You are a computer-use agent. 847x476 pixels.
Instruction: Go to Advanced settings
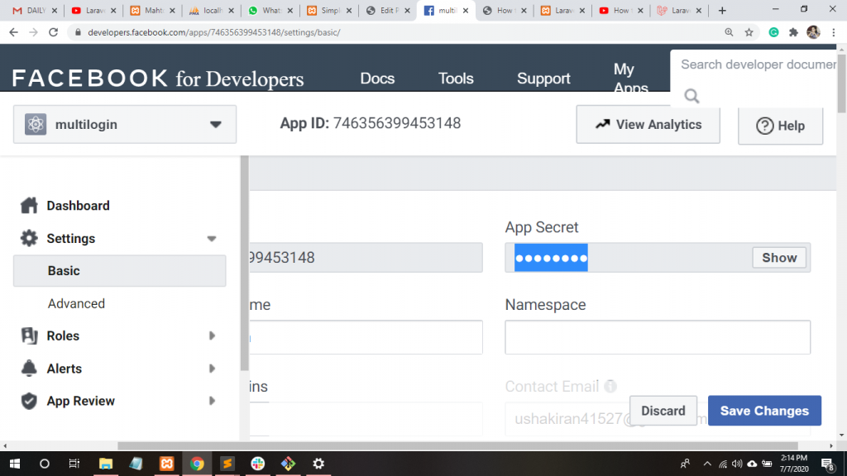[76, 304]
